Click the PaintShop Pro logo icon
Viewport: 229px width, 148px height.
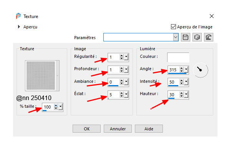pos(18,16)
